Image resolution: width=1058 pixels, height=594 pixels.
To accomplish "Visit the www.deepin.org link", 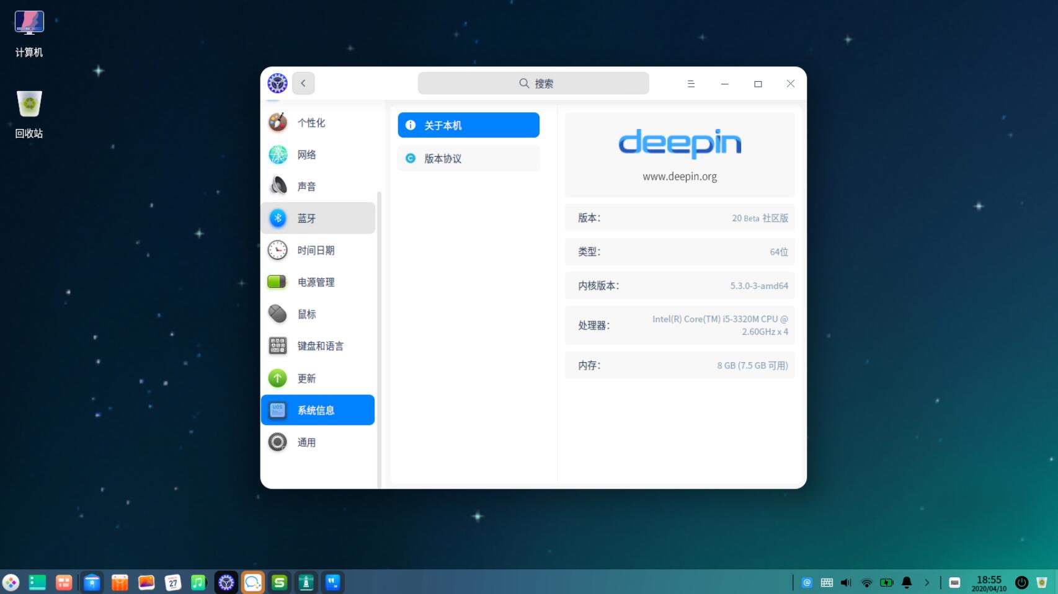I will (680, 176).
